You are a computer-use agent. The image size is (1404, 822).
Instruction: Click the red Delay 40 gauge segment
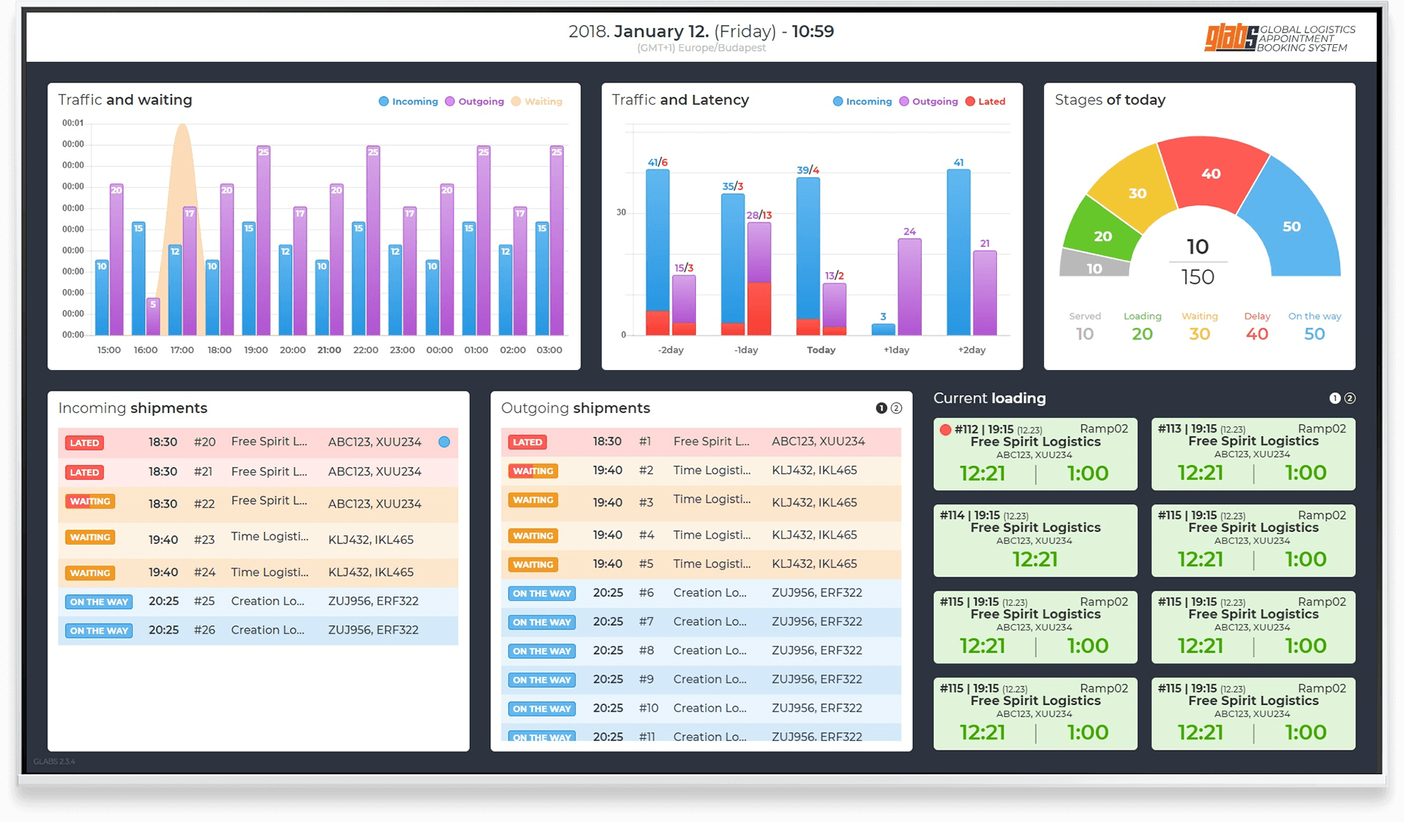(x=1211, y=174)
